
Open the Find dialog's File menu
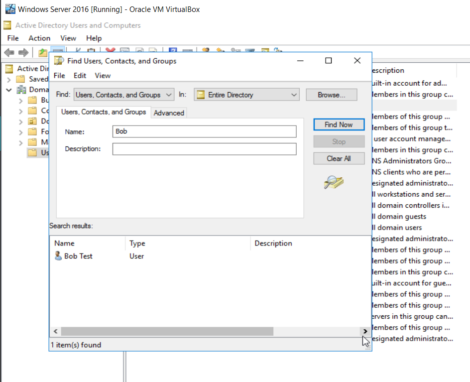[x=59, y=76]
